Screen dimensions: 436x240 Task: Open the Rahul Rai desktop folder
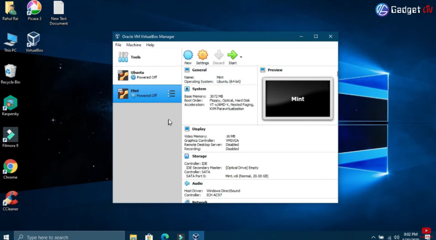[10, 11]
